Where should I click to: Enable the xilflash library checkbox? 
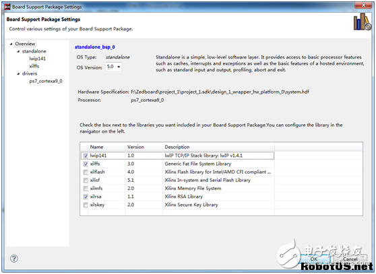pos(86,172)
